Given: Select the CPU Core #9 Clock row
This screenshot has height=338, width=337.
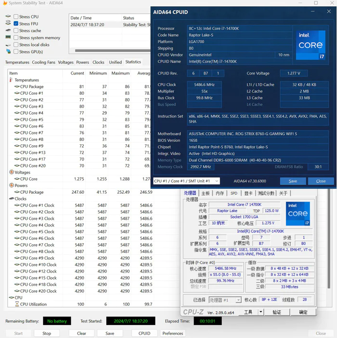Looking at the screenshot, I should [x=81, y=258].
